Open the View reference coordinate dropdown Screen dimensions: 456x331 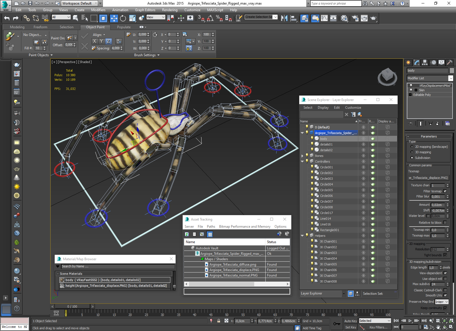tap(156, 17)
